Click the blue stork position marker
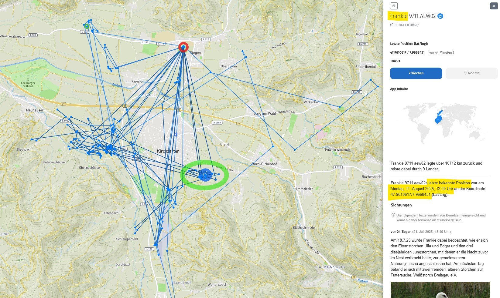The height and width of the screenshot is (298, 500). pos(205,175)
